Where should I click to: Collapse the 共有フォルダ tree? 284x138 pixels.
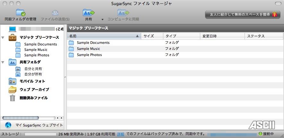pyautogui.click(x=3, y=62)
